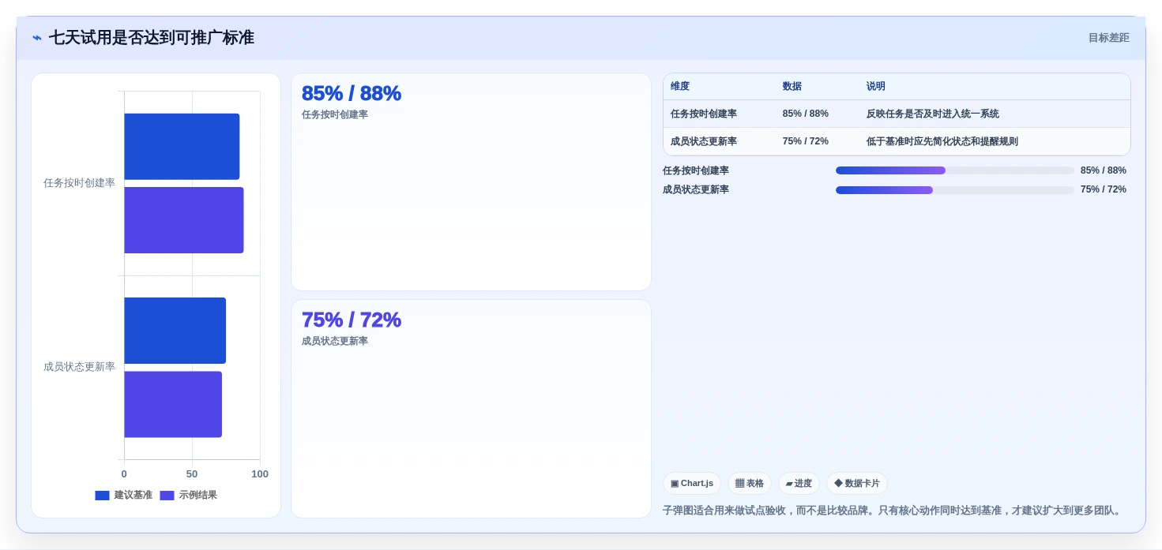Image resolution: width=1162 pixels, height=550 pixels.
Task: Click table cell 75% / 72%
Action: pyautogui.click(x=806, y=142)
